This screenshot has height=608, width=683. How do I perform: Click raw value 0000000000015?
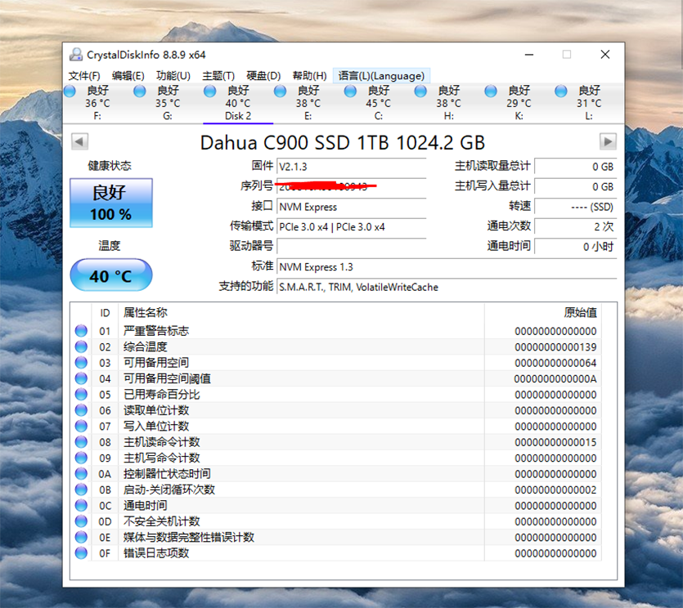[555, 442]
